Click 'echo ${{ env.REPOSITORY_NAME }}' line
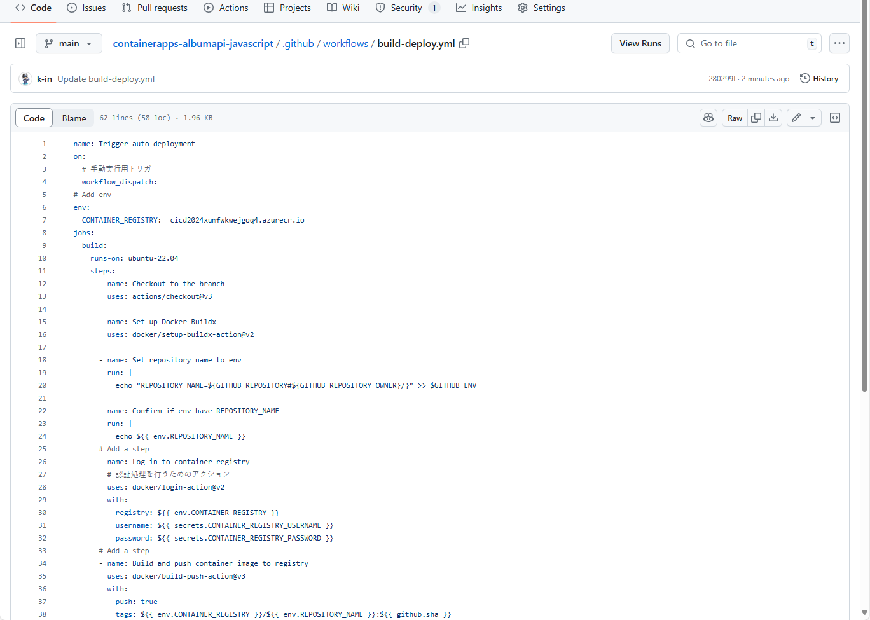 [181, 436]
